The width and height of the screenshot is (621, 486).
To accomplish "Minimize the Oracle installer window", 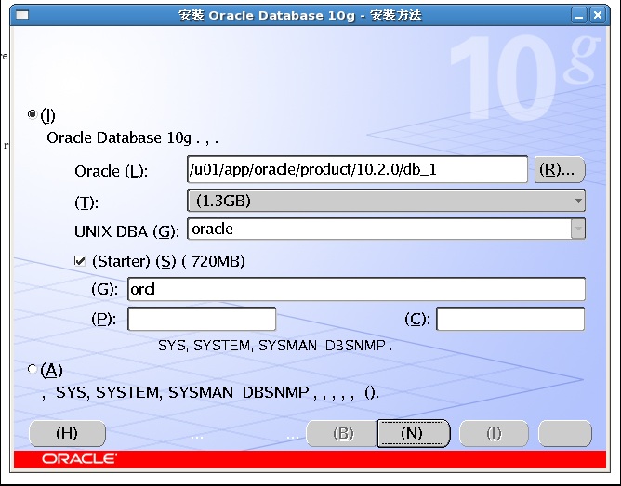I will pos(579,16).
